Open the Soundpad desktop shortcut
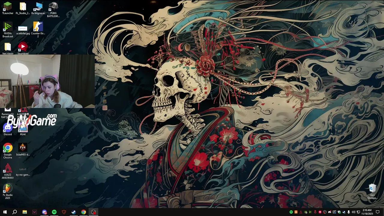The height and width of the screenshot is (216, 384). tap(23, 49)
